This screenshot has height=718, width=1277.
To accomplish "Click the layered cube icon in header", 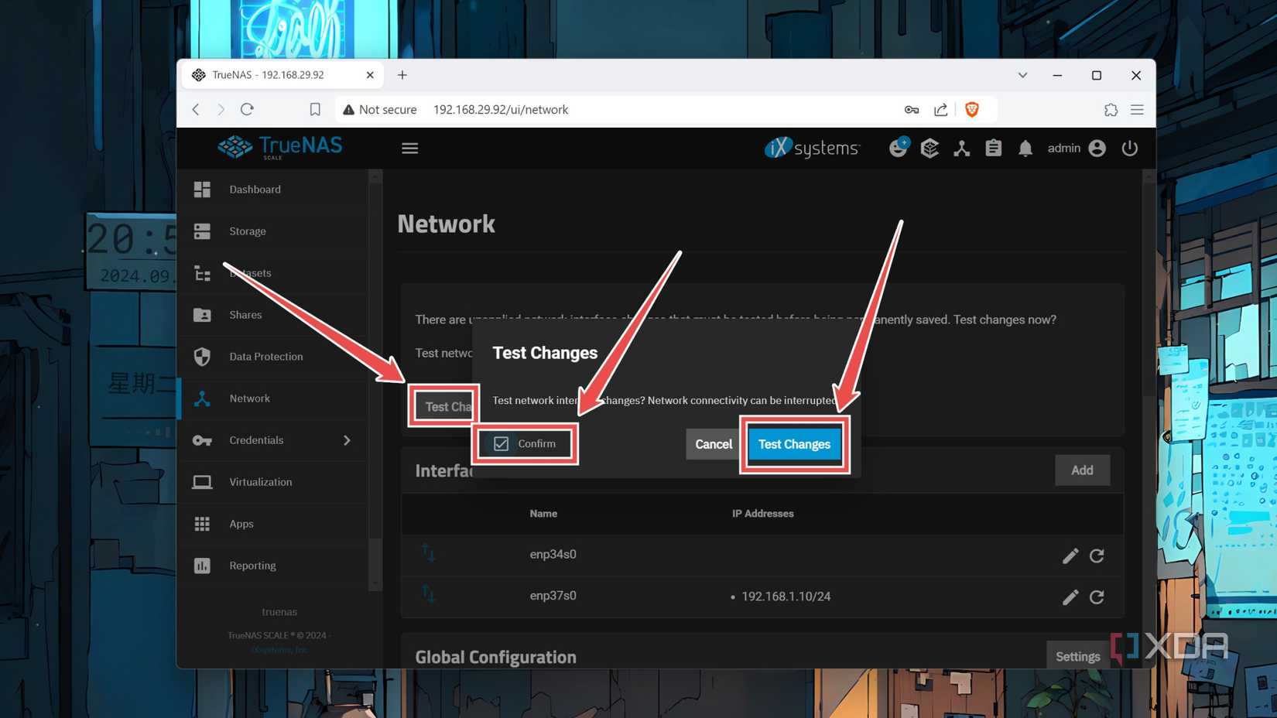I will 930,148.
